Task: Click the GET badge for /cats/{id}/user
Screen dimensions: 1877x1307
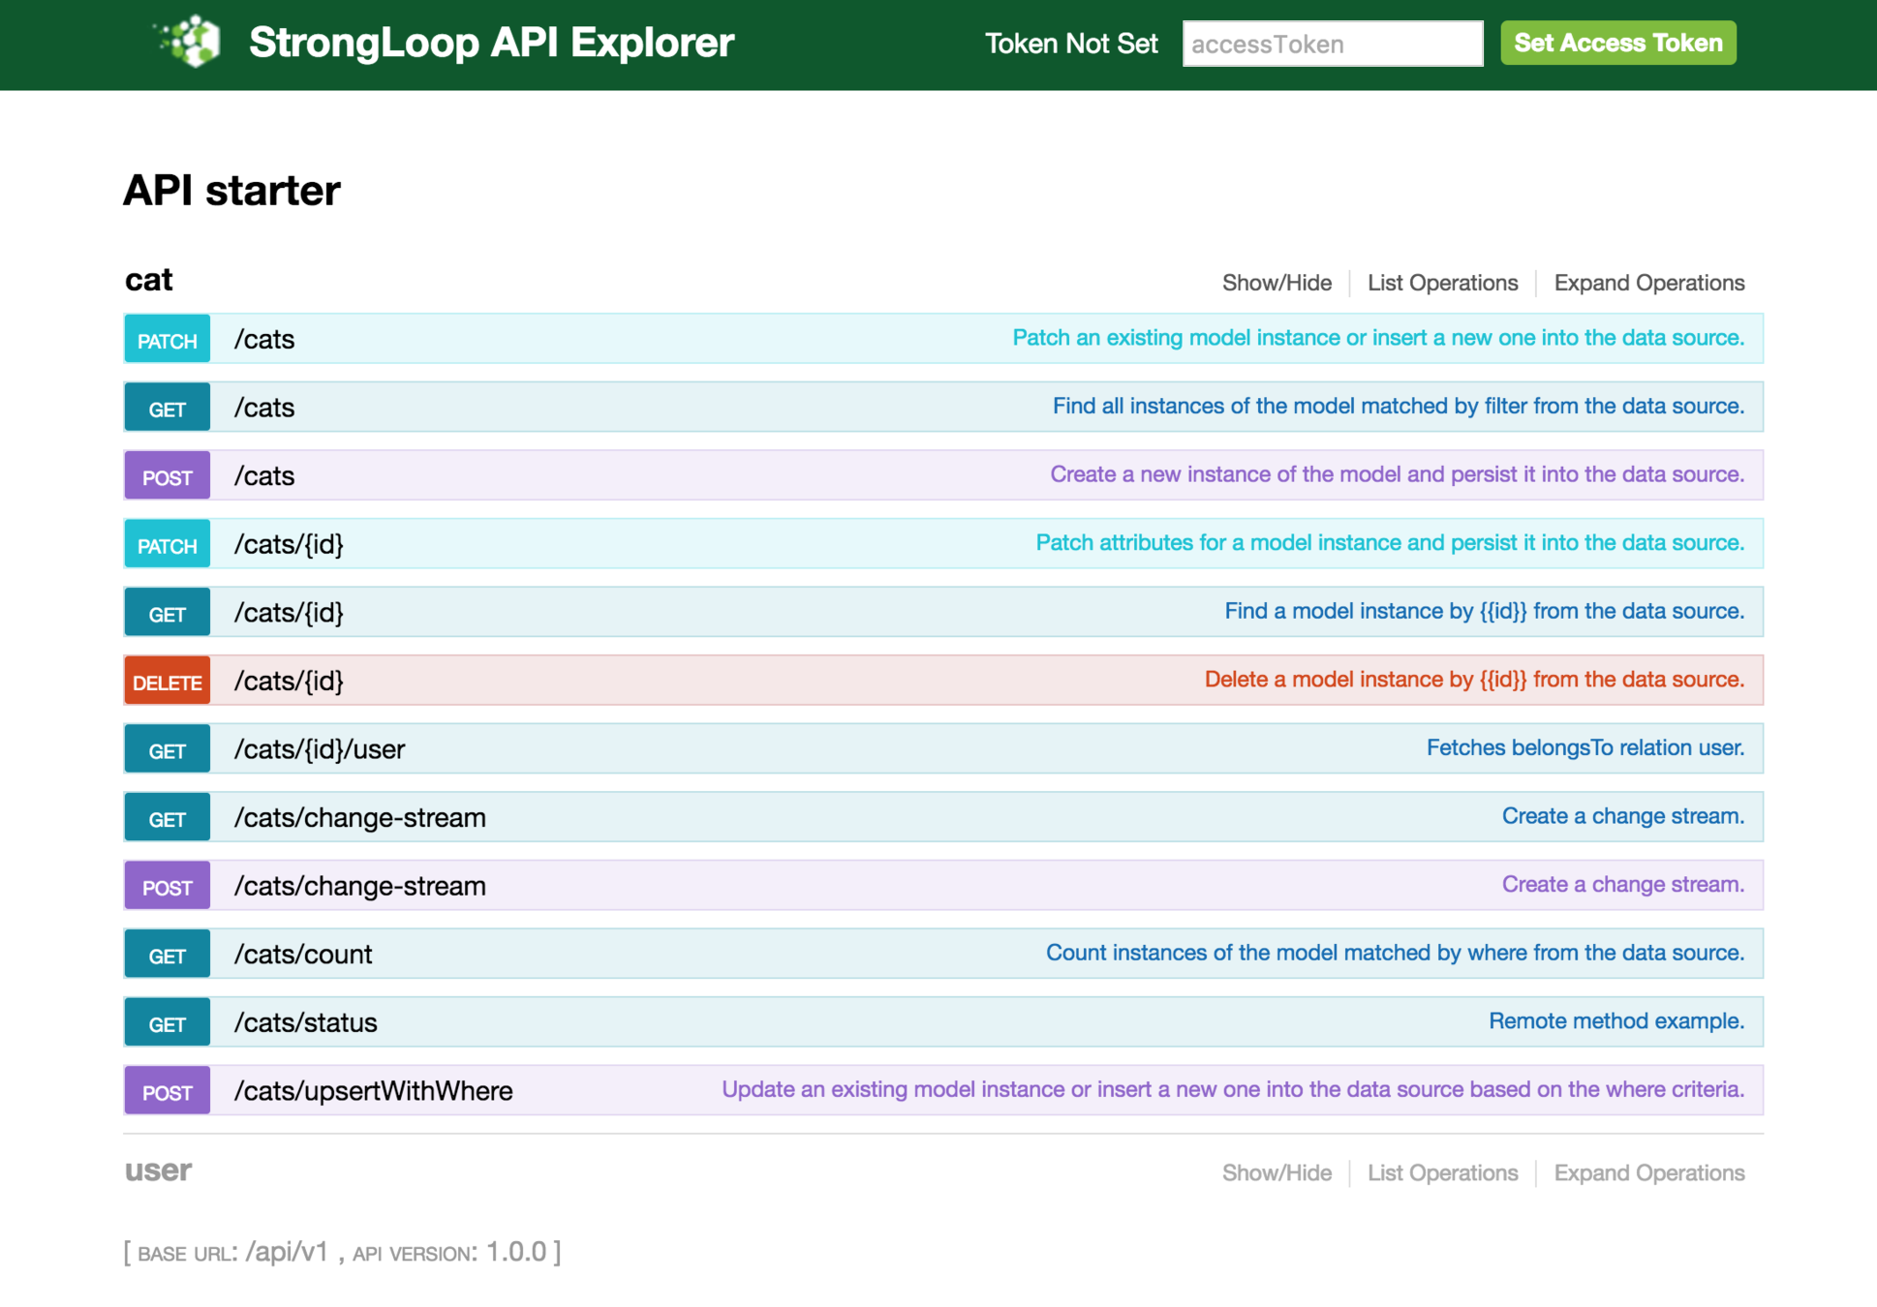Action: 167,750
